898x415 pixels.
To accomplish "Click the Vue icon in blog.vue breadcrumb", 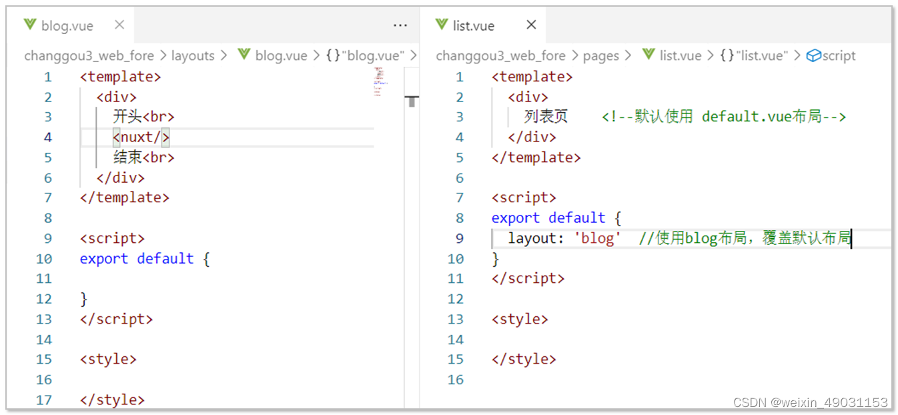I will 244,55.
